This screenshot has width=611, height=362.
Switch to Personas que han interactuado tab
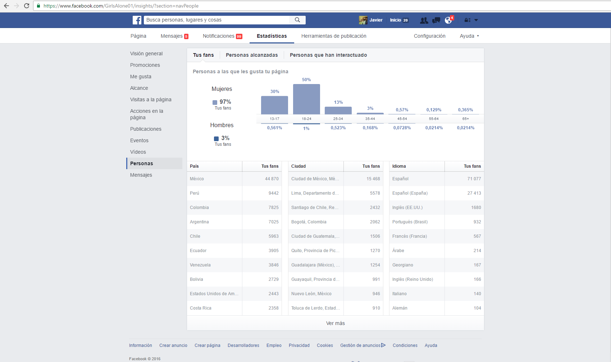[328, 55]
